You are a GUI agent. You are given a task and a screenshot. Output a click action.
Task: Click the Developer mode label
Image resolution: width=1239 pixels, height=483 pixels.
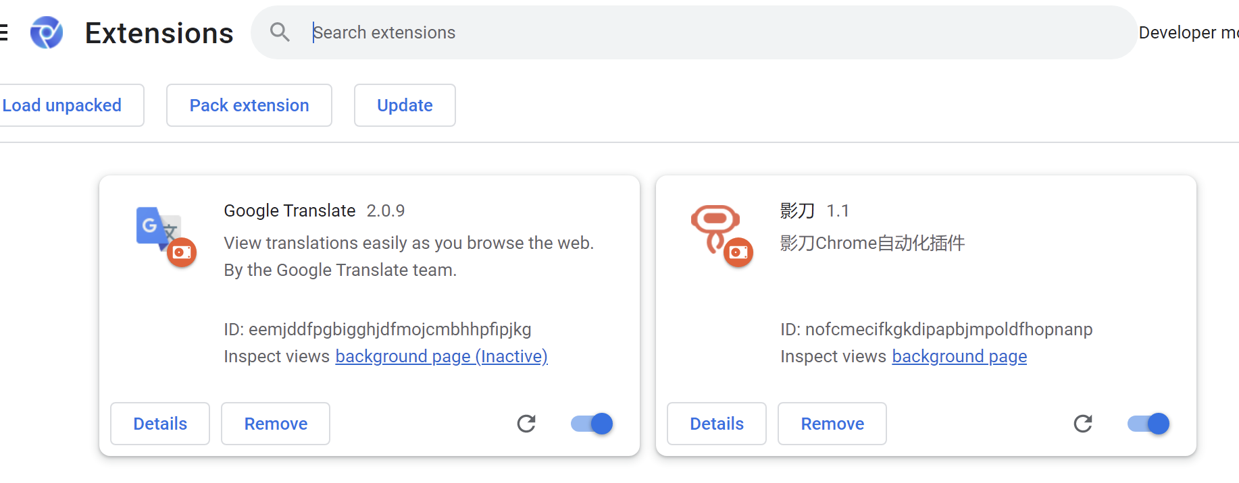pyautogui.click(x=1188, y=32)
